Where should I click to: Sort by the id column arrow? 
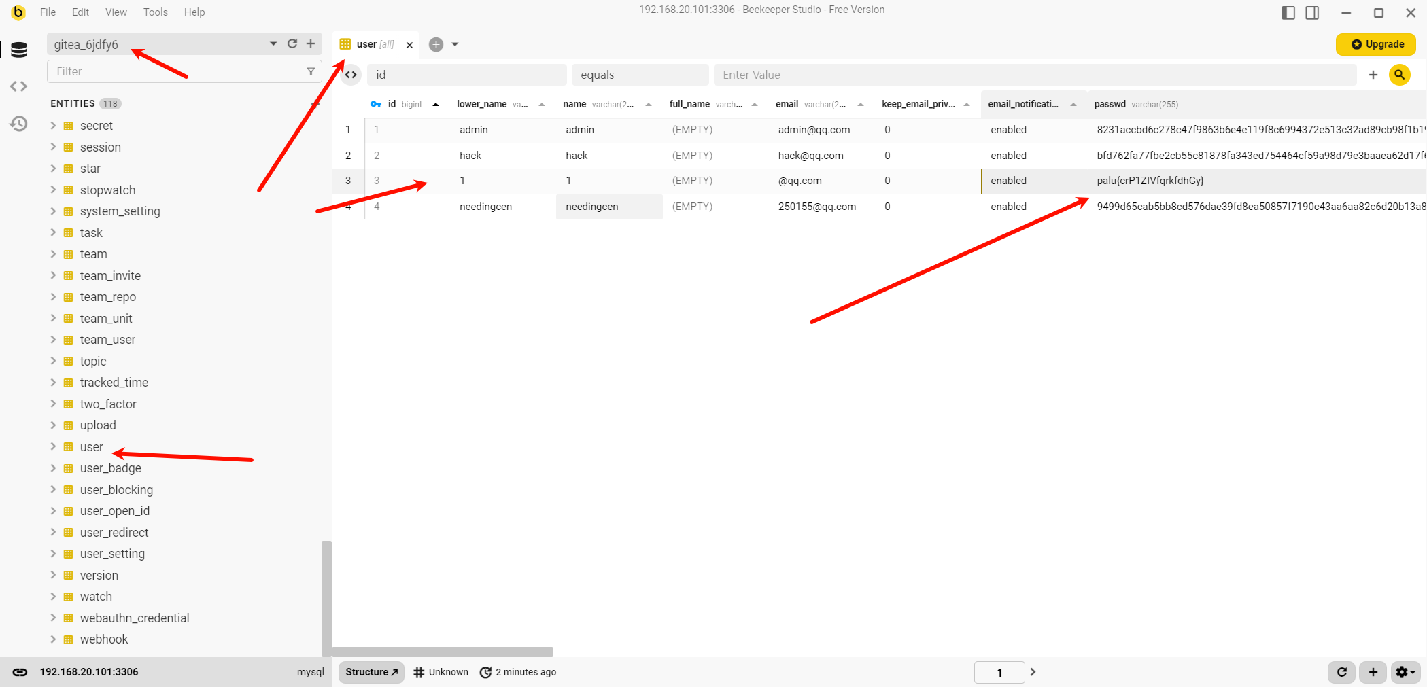click(436, 105)
